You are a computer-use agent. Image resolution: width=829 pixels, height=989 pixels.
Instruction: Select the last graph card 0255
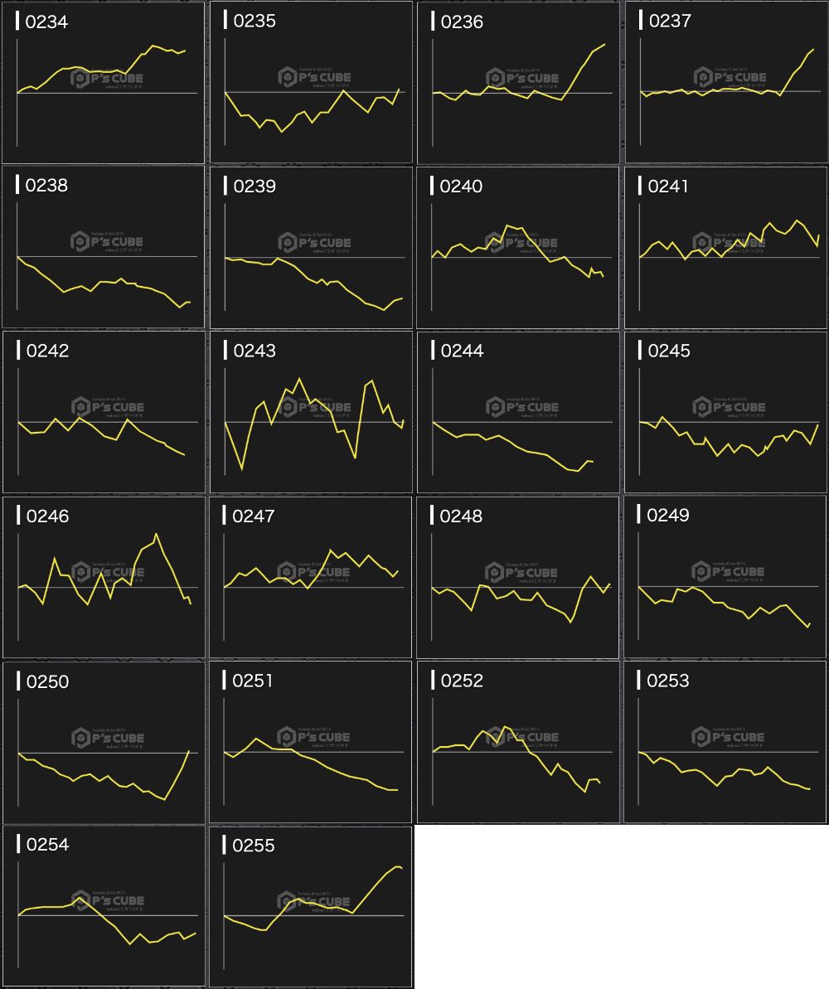click(311, 906)
